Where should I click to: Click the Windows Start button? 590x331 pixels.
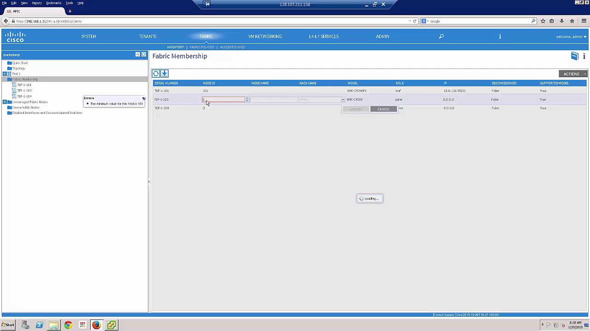[8, 325]
